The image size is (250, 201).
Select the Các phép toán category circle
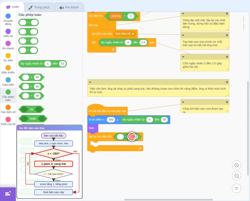click(8, 92)
